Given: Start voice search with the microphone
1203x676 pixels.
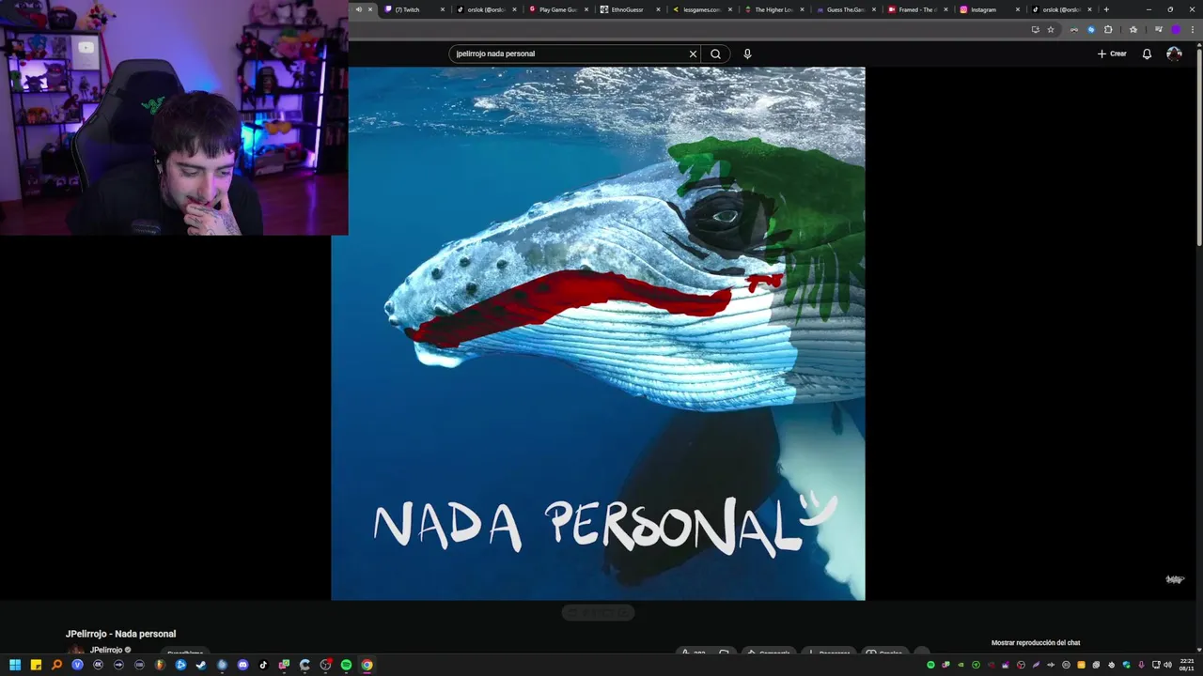Looking at the screenshot, I should 747,54.
